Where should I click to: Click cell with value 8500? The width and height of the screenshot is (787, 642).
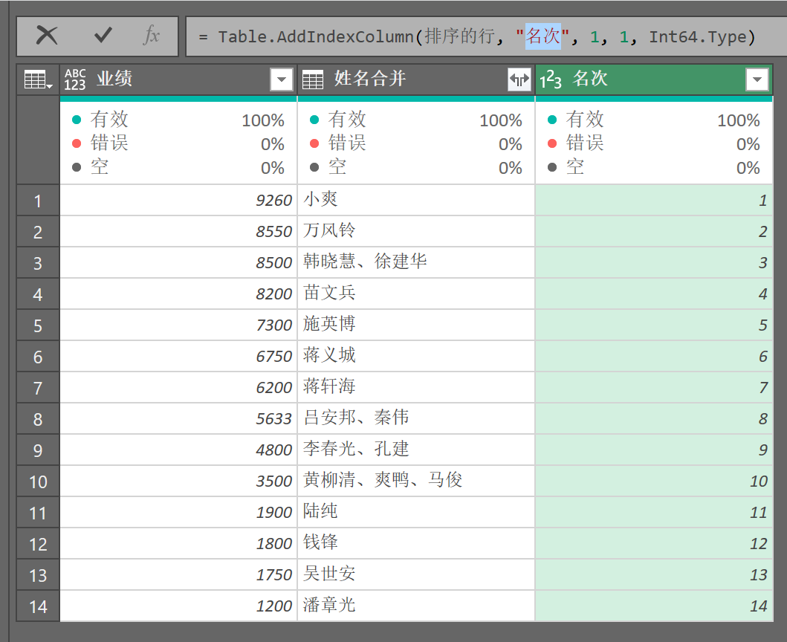pyautogui.click(x=178, y=263)
